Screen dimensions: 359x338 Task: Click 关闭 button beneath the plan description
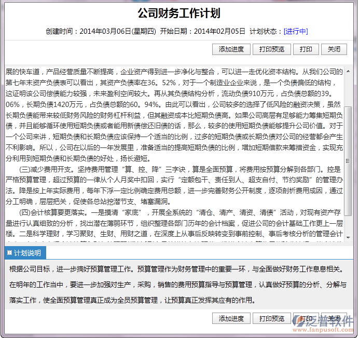(x=334, y=318)
